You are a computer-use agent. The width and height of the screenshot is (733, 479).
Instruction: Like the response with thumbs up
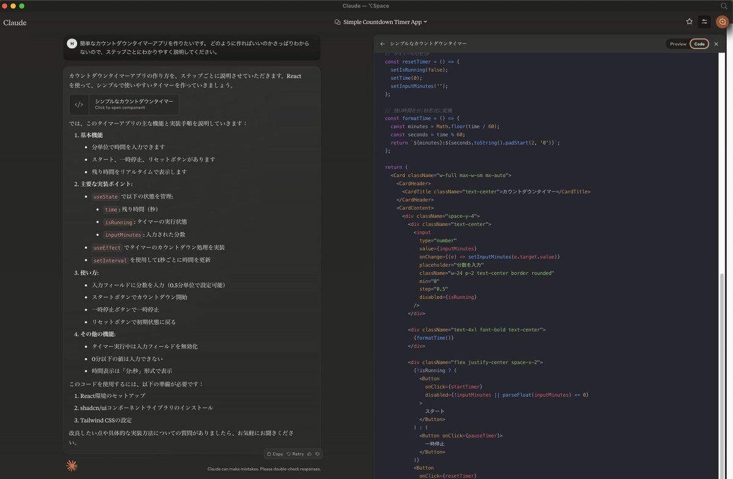tap(310, 454)
